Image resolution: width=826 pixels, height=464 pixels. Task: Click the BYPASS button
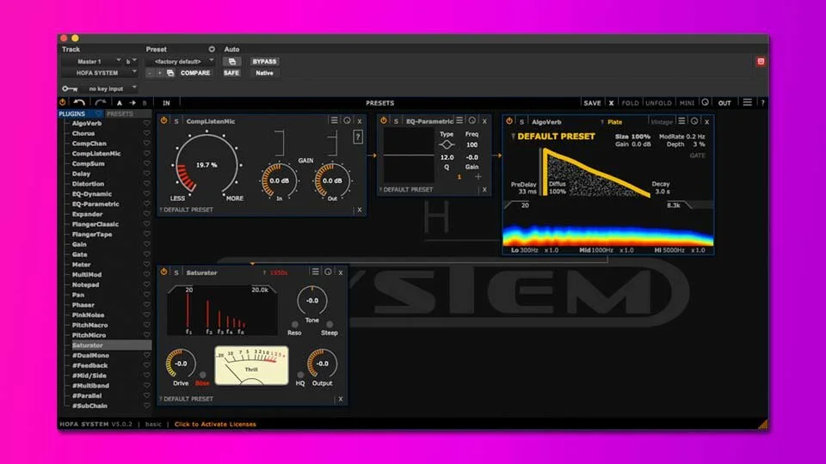pyautogui.click(x=264, y=62)
